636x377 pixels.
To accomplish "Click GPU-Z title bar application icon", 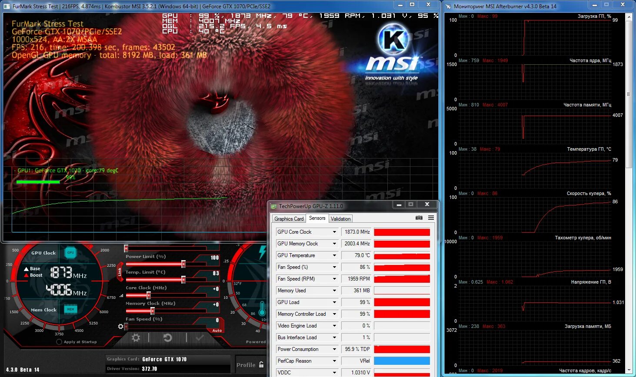I will click(x=273, y=206).
